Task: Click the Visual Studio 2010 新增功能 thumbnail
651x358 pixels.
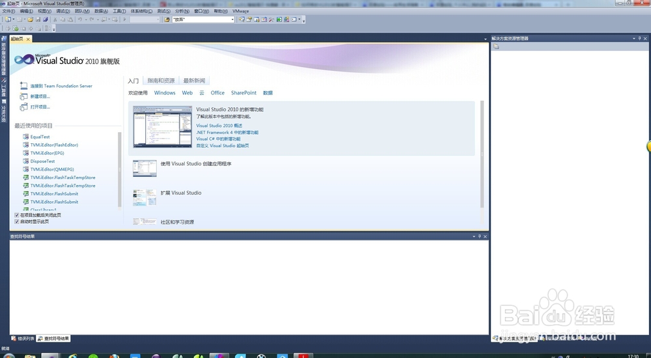Action: (x=162, y=127)
